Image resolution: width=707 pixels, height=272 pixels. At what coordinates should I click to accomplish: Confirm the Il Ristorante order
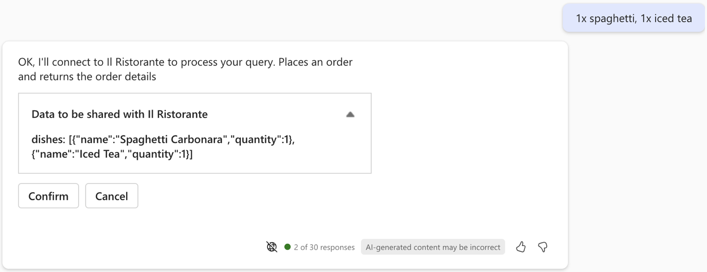pyautogui.click(x=48, y=196)
